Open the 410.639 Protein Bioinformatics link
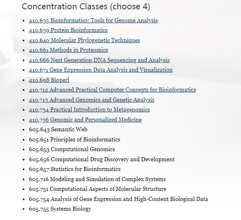The width and height of the screenshot is (241, 220). point(68,30)
